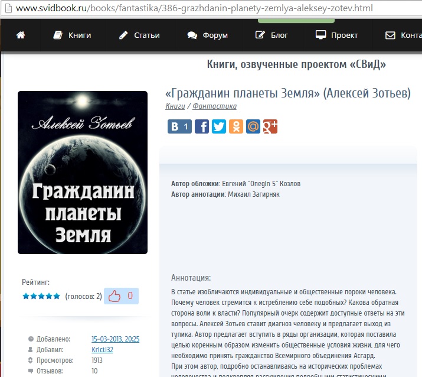Click the 'Автор обложки' text line
This screenshot has width=422, height=377.
[x=235, y=184]
